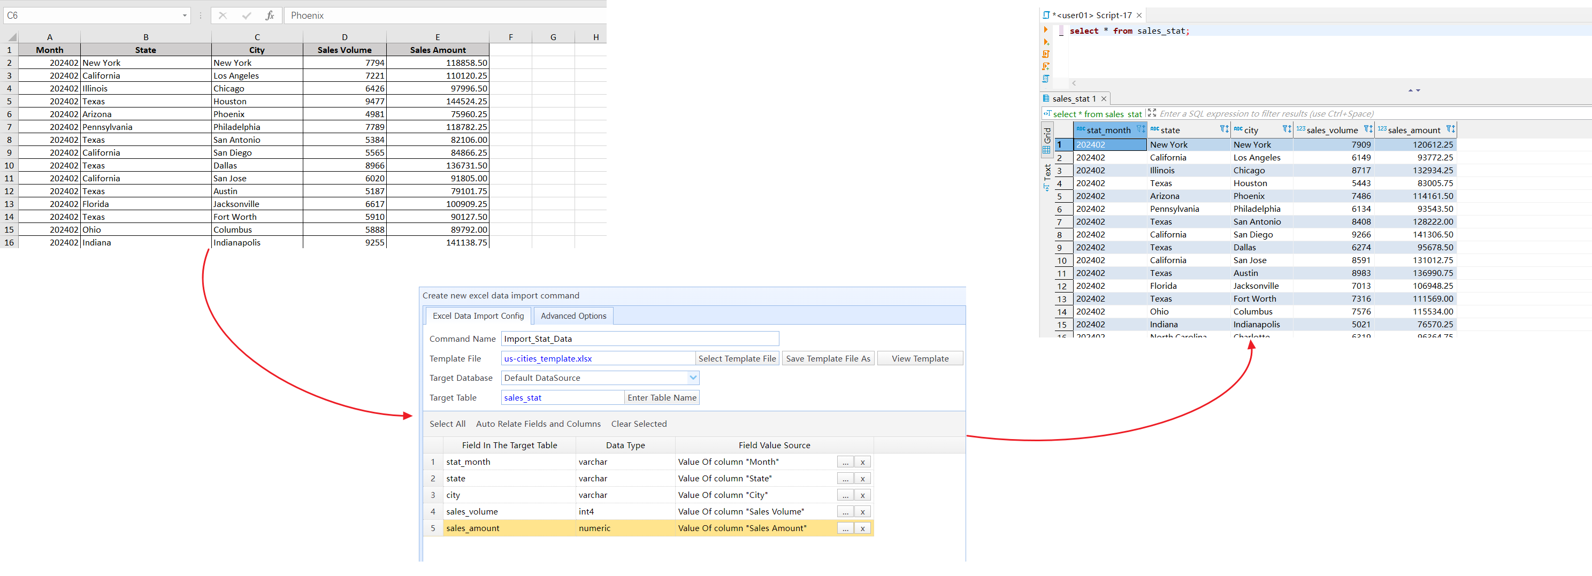Image resolution: width=1592 pixels, height=576 pixels.
Task: Click Excel Sales Amount header cell
Action: (x=438, y=50)
